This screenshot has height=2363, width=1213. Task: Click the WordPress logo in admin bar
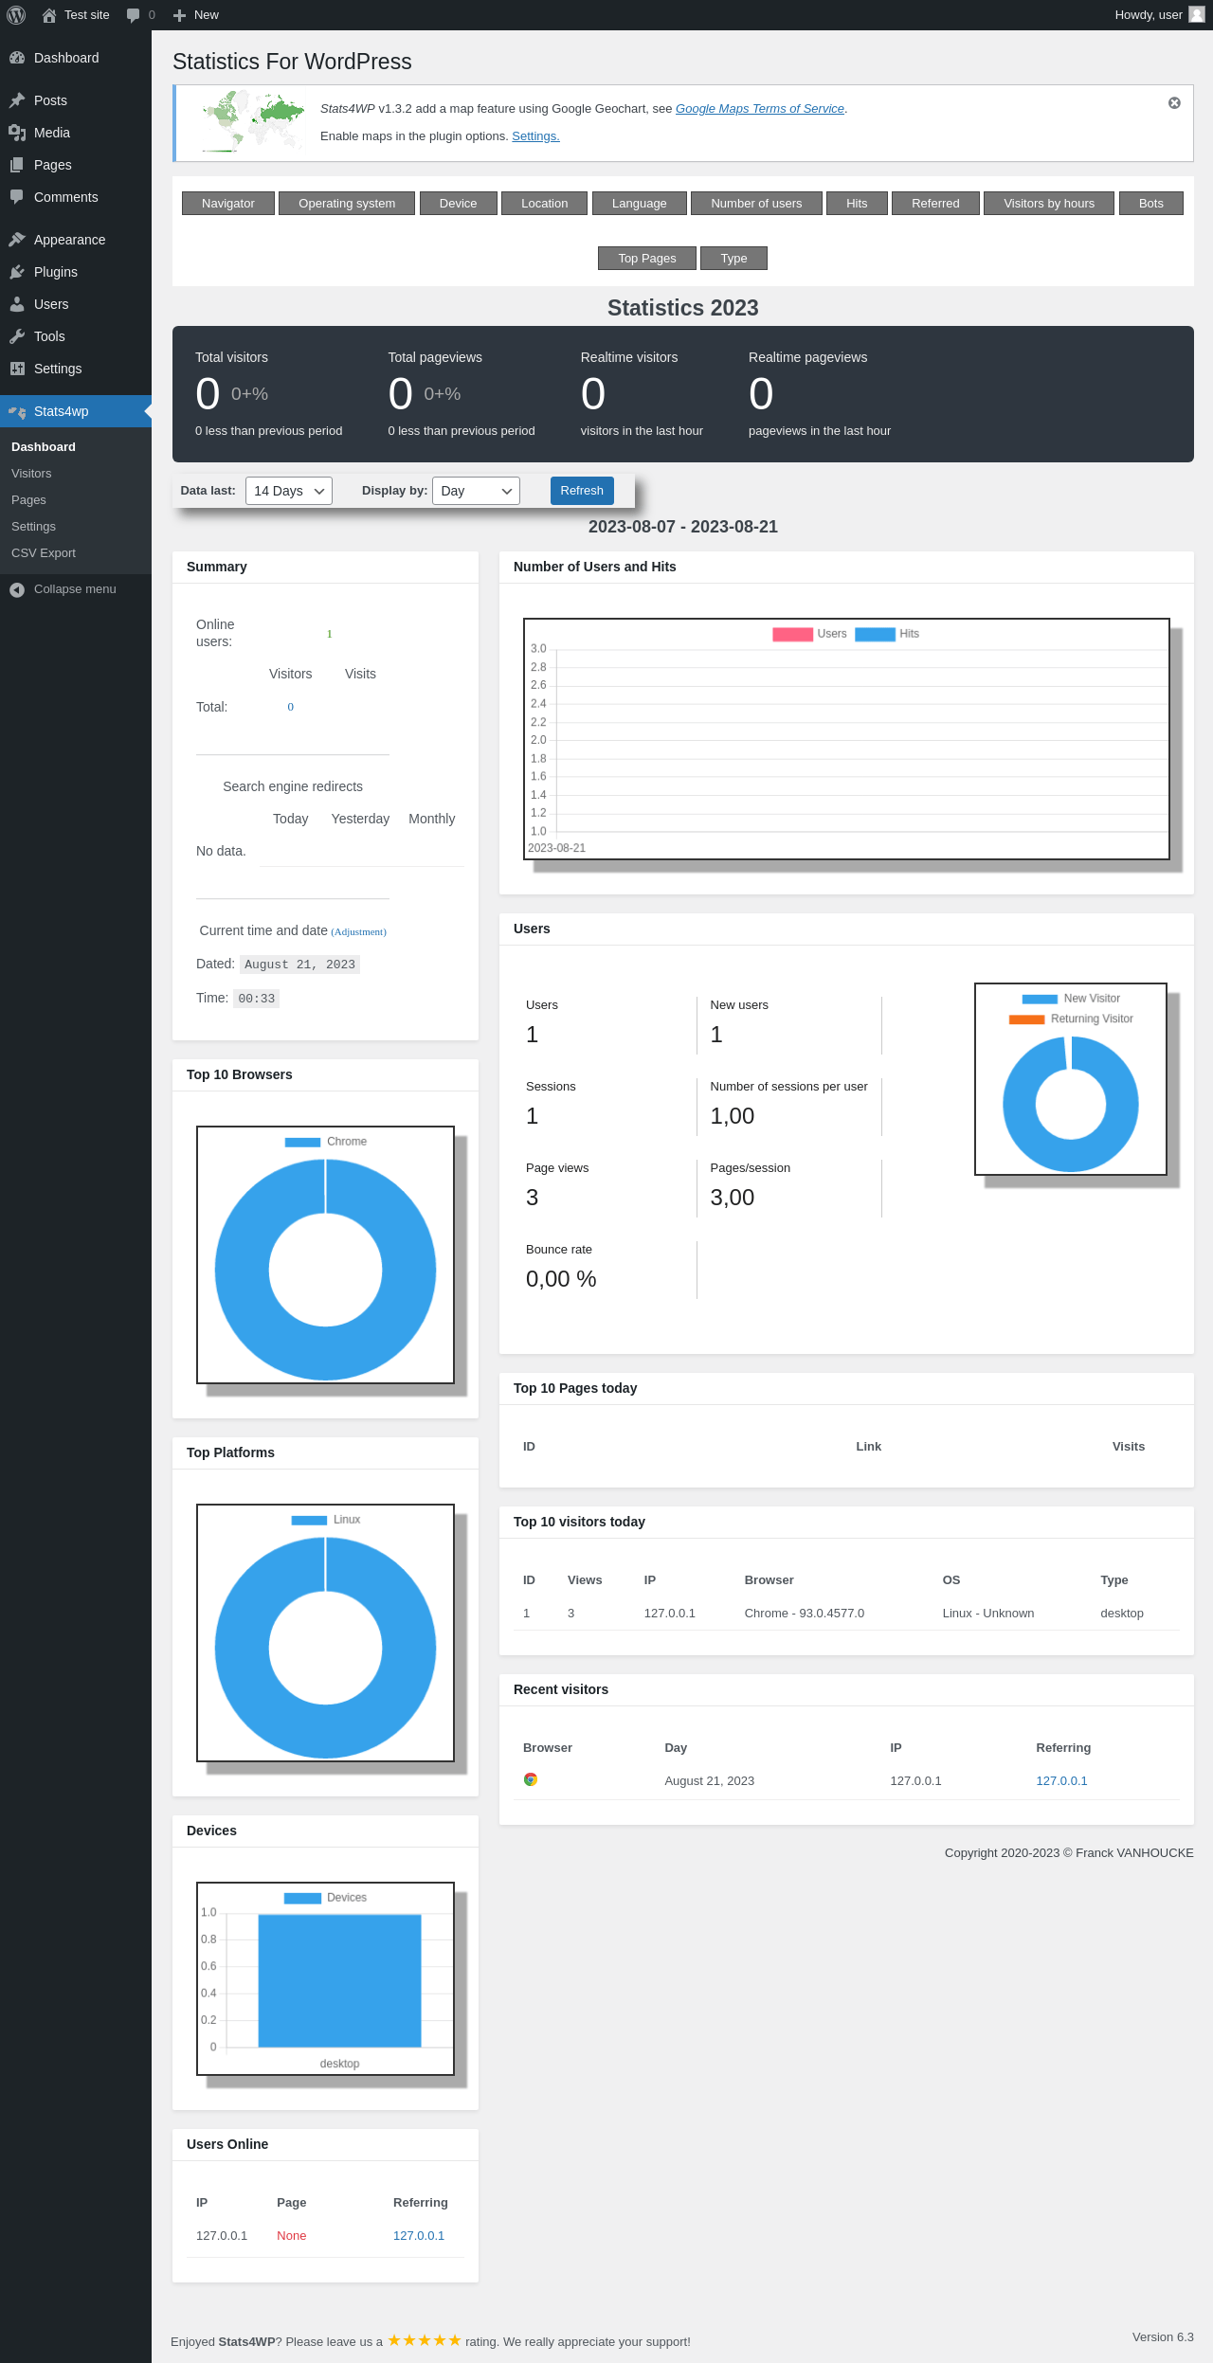point(16,15)
